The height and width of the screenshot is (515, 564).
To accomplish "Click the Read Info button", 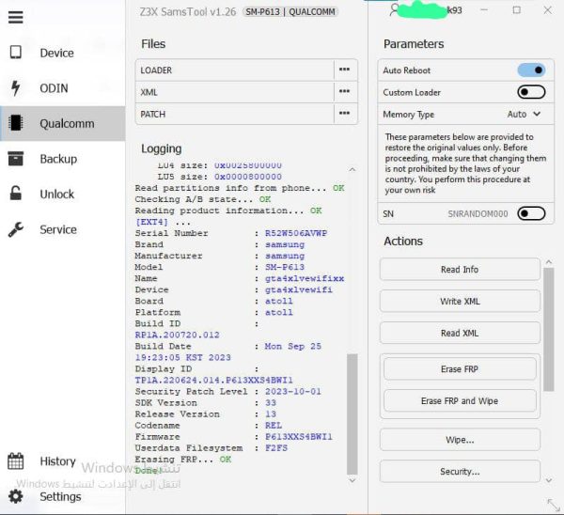I will (x=460, y=270).
